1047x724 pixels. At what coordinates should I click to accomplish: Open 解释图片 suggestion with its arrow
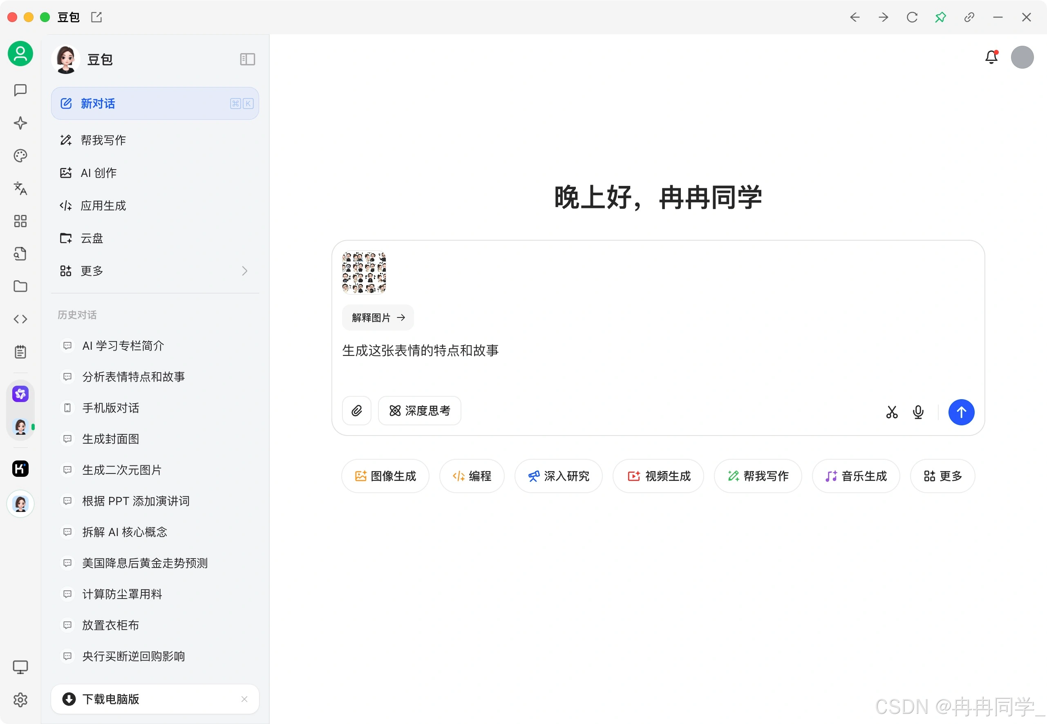point(378,317)
